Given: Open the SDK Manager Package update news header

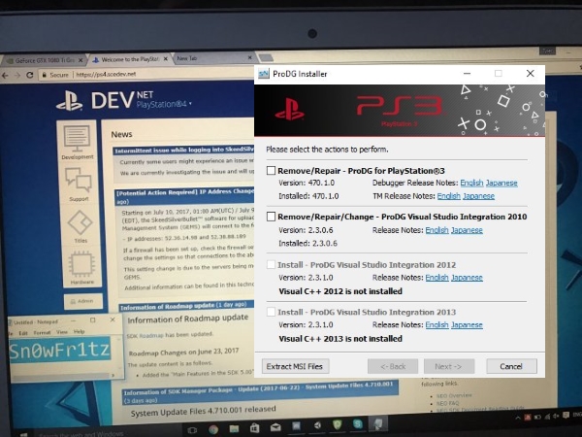Looking at the screenshot, I should (x=260, y=392).
